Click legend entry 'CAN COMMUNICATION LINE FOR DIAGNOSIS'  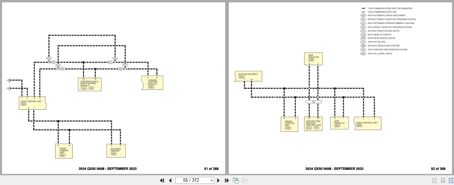click(x=390, y=8)
